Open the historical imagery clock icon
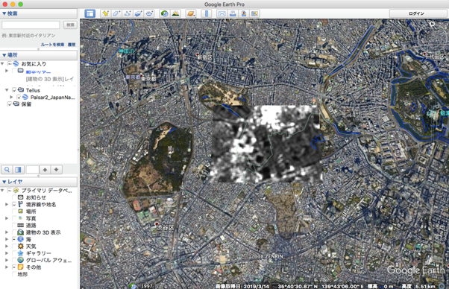Screen dimensions: 449x289 (164, 13)
